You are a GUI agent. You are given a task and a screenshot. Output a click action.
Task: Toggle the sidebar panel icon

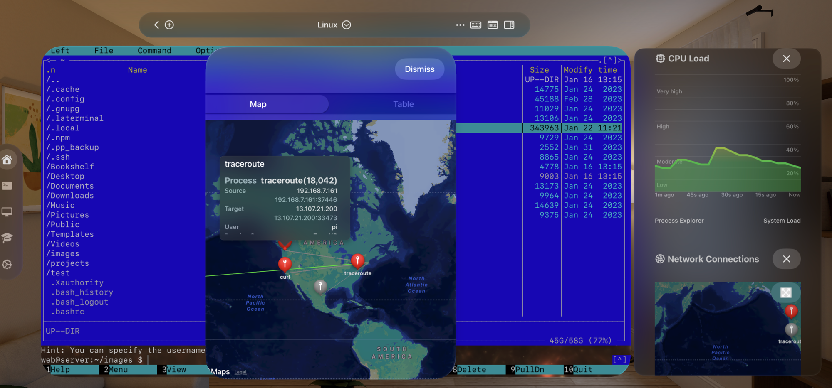(x=509, y=25)
